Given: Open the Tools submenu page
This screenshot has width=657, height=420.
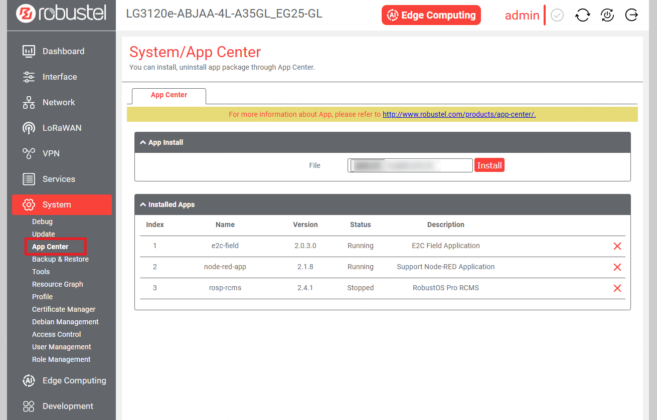Looking at the screenshot, I should [x=41, y=272].
